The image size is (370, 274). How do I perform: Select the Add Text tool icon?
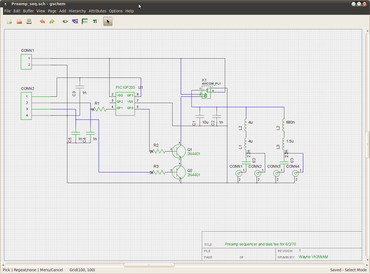pyautogui.click(x=95, y=21)
